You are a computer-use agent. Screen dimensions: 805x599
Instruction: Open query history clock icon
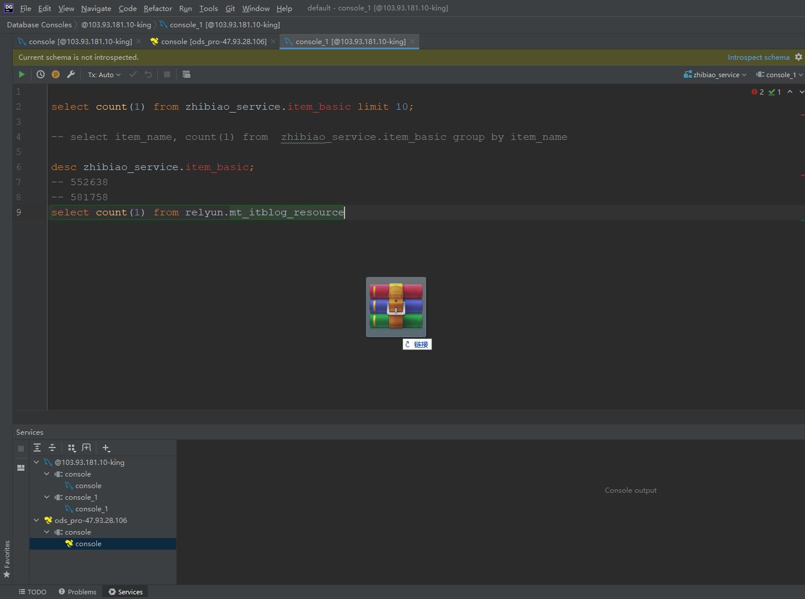click(41, 74)
